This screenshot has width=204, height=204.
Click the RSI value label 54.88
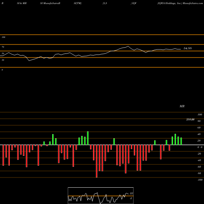[188, 48]
